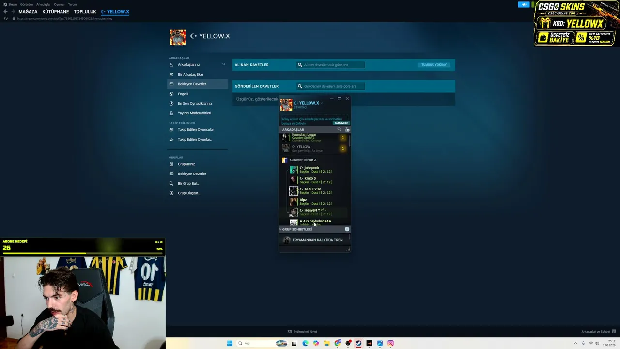Screen dimensions: 620x349
Task: Open the dropdown arrow beside HeaveN
Action: click(326, 210)
